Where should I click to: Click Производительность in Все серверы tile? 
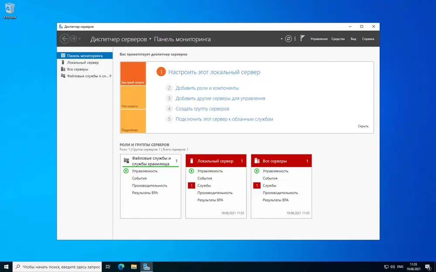[280, 193]
